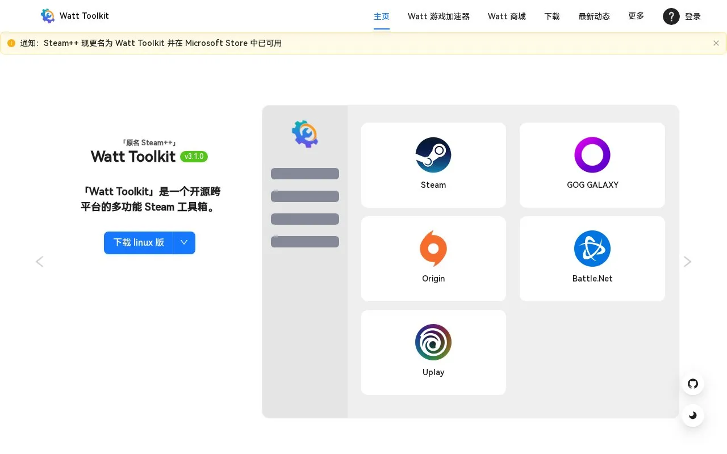Image resolution: width=727 pixels, height=454 pixels.
Task: Open the 更多 menu
Action: click(636, 16)
